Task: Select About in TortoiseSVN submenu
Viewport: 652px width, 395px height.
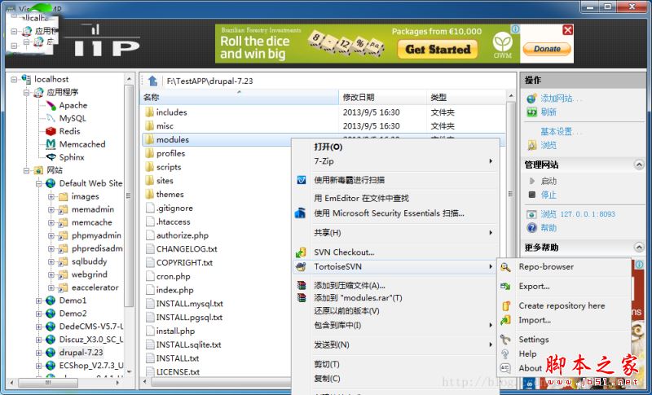Action: click(530, 368)
